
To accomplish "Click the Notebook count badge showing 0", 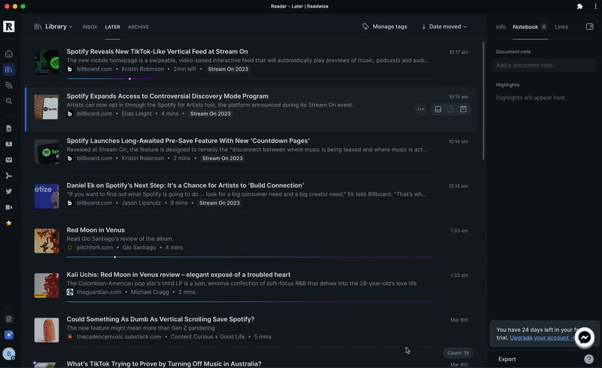I will pos(543,27).
